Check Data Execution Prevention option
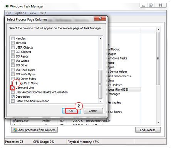Image resolution: width=171 pixels, height=149 pixels. 13,101
